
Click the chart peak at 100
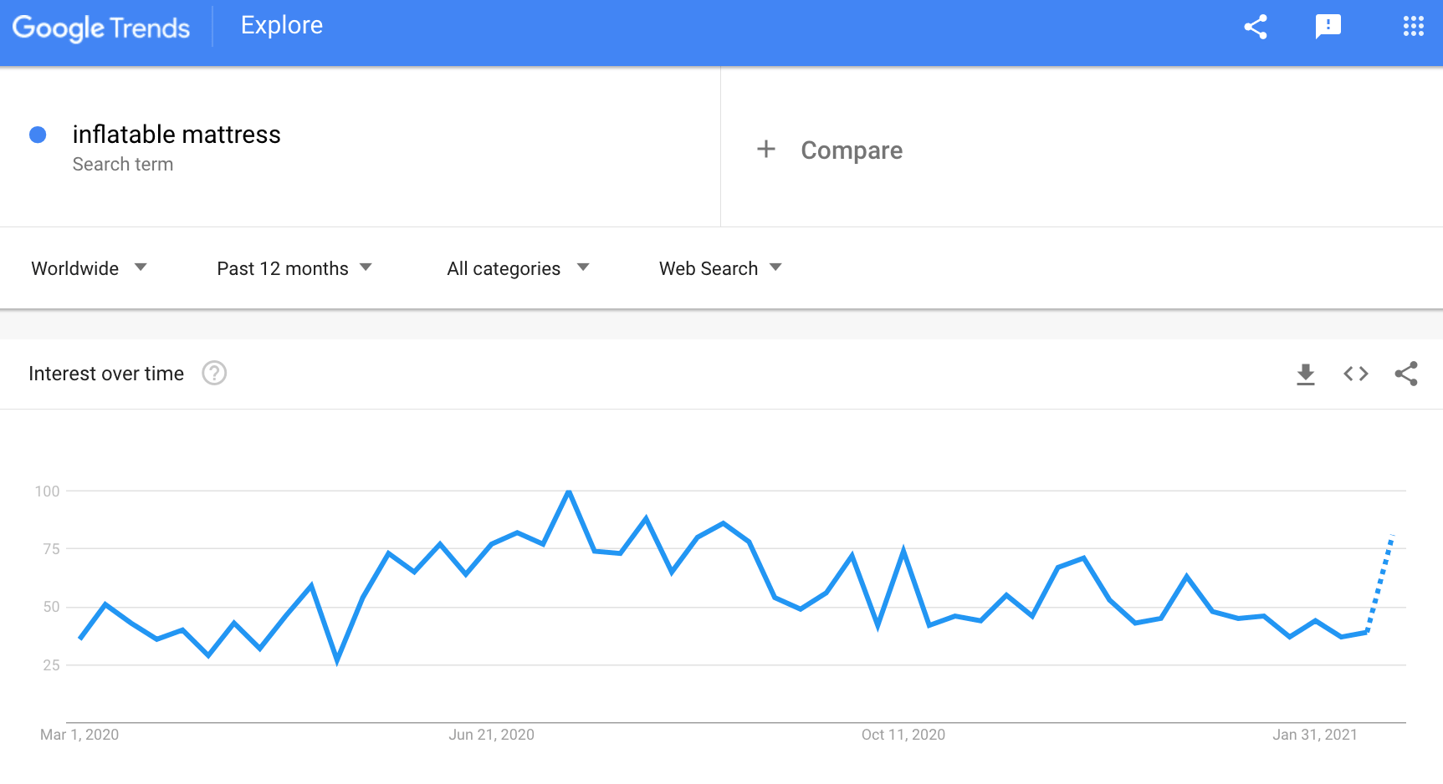tap(569, 491)
